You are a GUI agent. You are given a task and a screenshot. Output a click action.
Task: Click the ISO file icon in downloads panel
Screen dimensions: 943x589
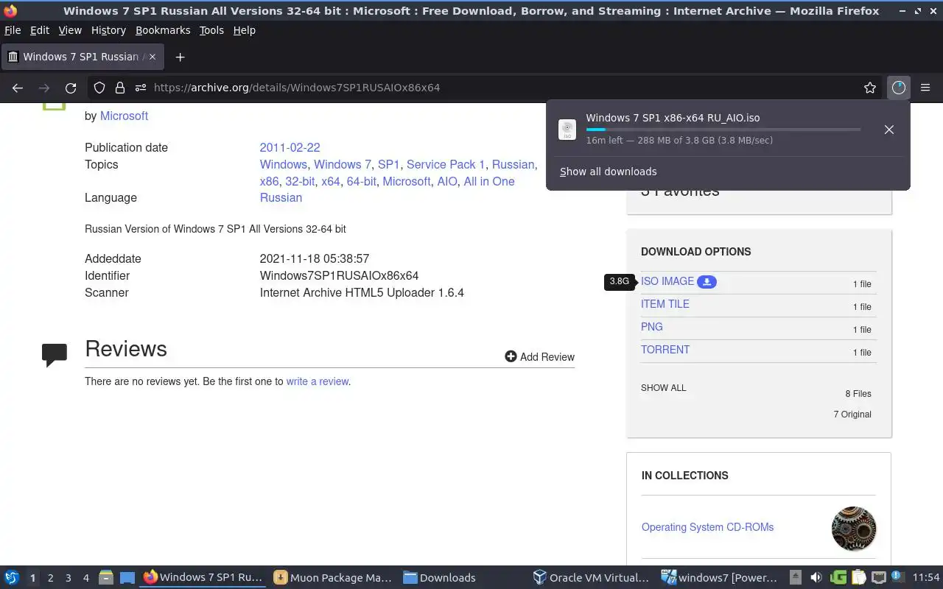point(567,130)
